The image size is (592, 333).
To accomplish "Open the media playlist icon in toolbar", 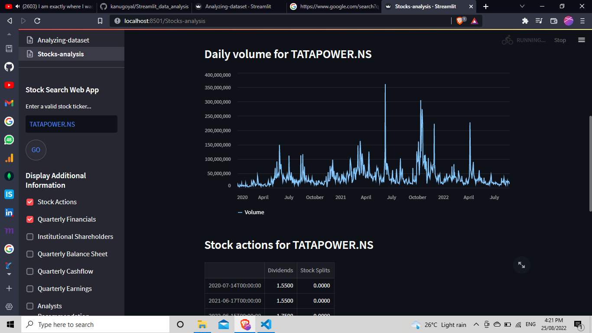I will pyautogui.click(x=539, y=21).
